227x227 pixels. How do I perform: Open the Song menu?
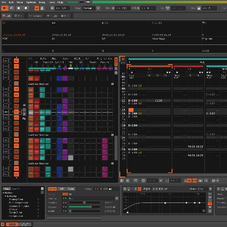click(x=42, y=2)
